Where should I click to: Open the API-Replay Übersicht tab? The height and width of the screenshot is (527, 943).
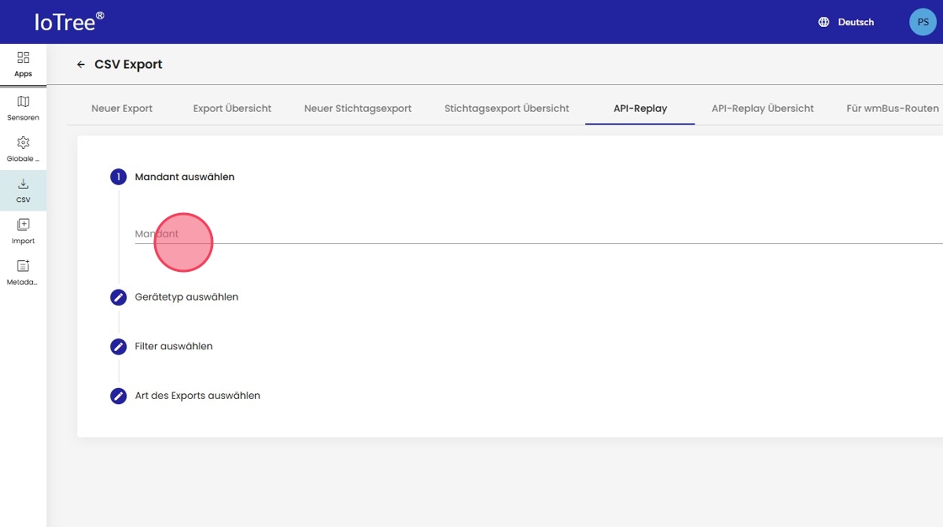[x=762, y=109]
